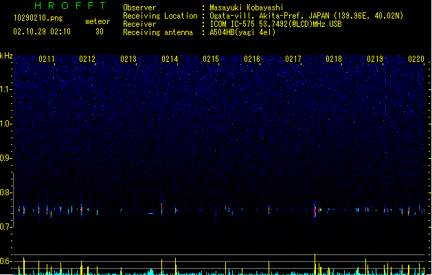Click the 0216 time marker
This screenshot has width=432, height=275.
pos(252,59)
